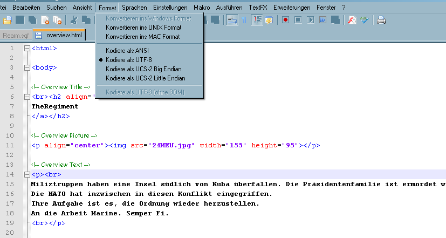Screen dimensions: 446x238
Task: Click the Overview Picture comment line
Action: coord(64,136)
